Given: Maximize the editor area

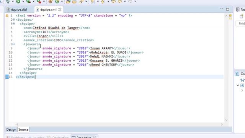Looking at the screenshot, I should [227, 9].
